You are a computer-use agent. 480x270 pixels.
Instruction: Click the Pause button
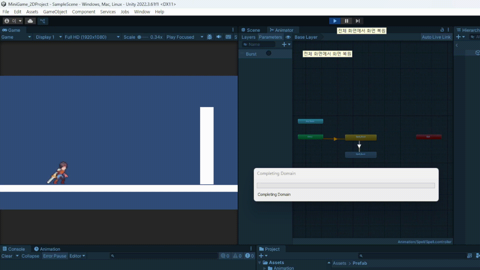coord(346,21)
